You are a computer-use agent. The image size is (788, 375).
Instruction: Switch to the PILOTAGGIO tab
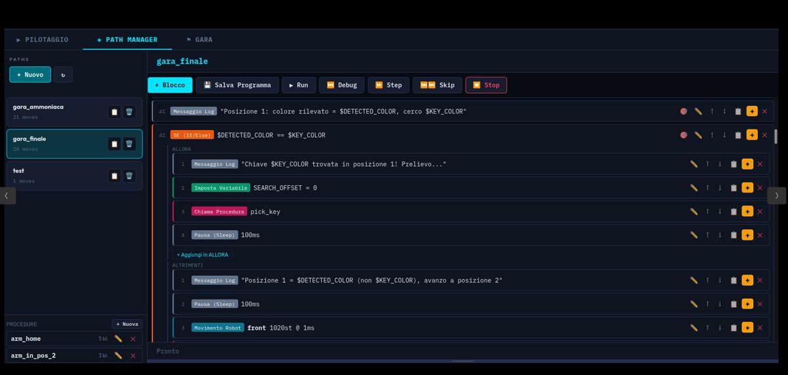(x=43, y=39)
